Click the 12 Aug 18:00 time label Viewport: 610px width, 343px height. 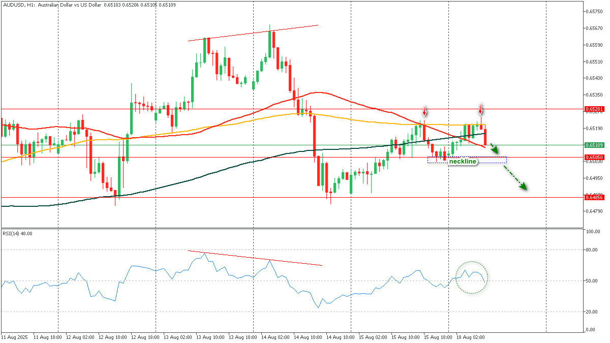[x=146, y=336]
